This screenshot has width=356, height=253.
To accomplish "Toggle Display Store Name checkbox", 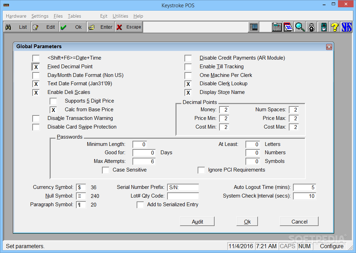I will coord(188,93).
